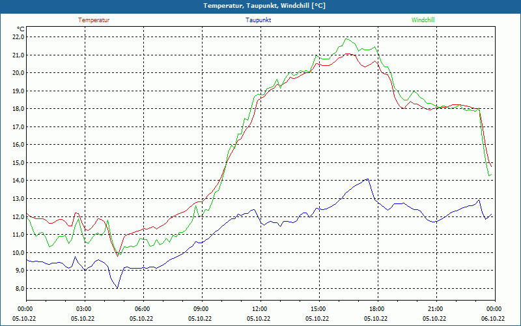
Task: Click the green Windchill peak near 22 °C
Action: click(346, 39)
